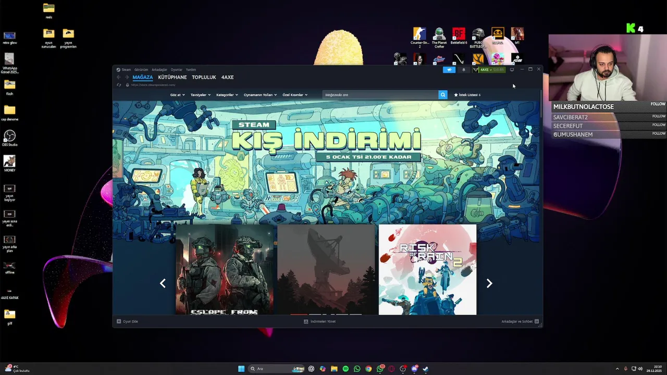Screen dimensions: 667x375
Task: Open the OBS Studio desktop icon
Action: (x=9, y=138)
